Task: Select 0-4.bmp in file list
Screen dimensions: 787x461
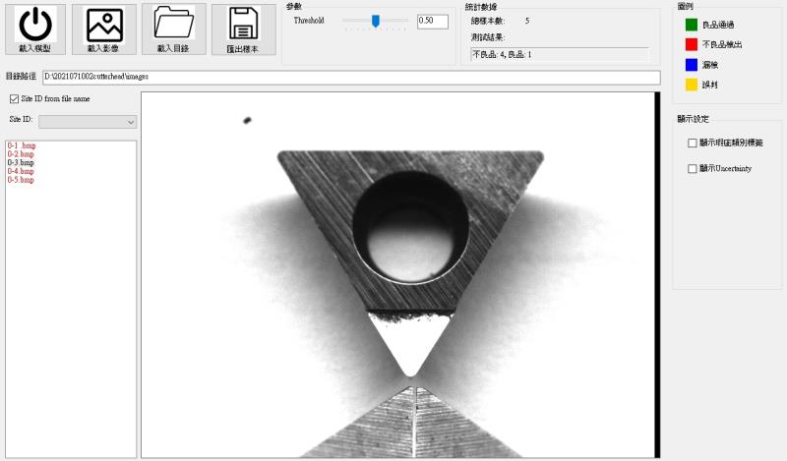Action: click(x=20, y=172)
